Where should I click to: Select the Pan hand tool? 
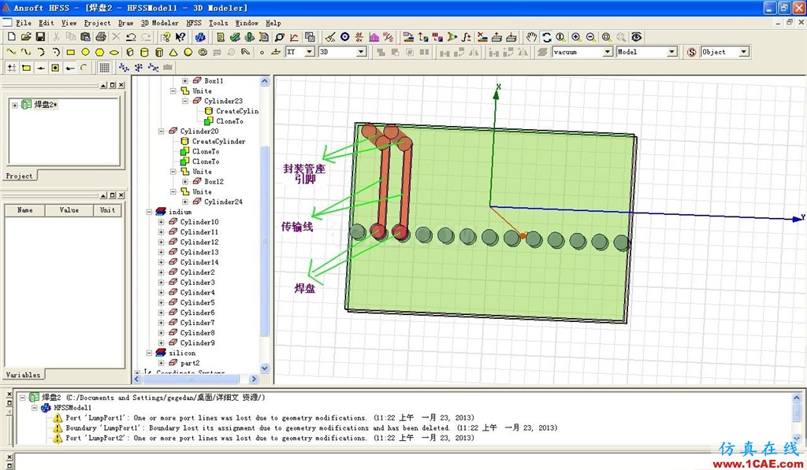coord(531,37)
